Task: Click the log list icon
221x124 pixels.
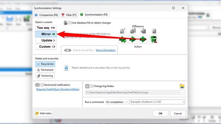Action: [x=87, y=86]
